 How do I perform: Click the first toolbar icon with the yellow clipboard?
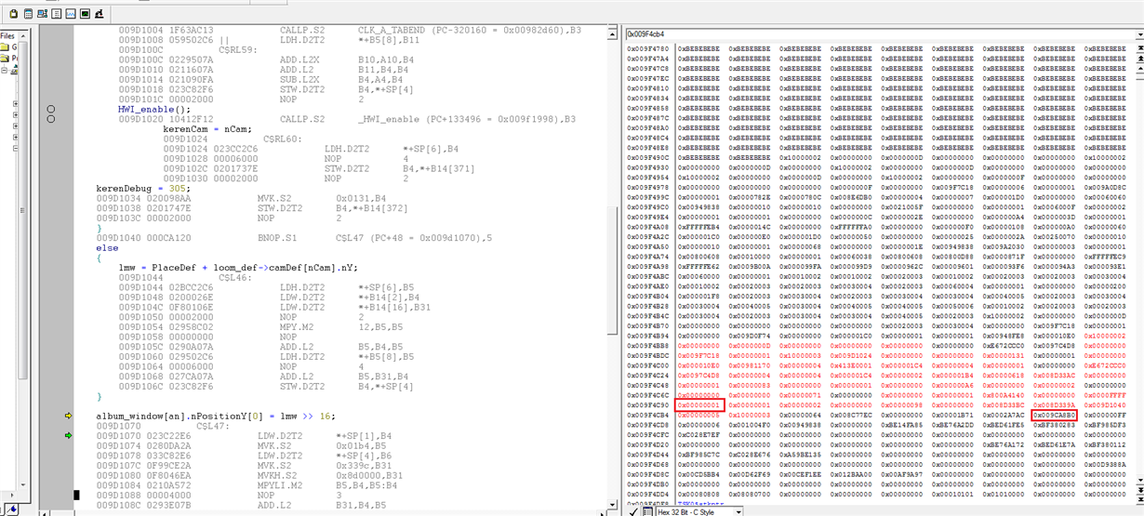14,14
